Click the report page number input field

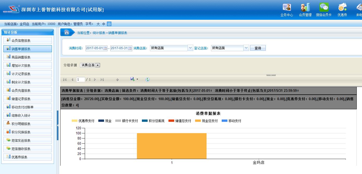tap(80, 80)
